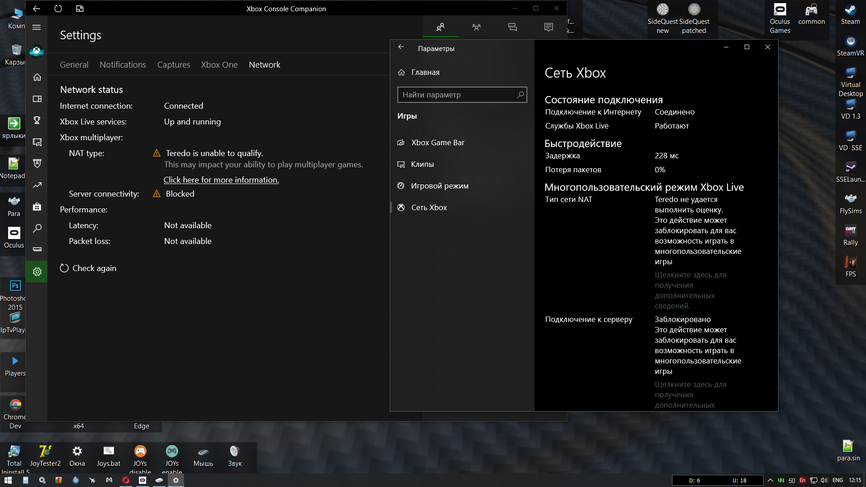Select 'Игровой режим' in settings menu
Image resolution: width=866 pixels, height=487 pixels.
click(439, 186)
